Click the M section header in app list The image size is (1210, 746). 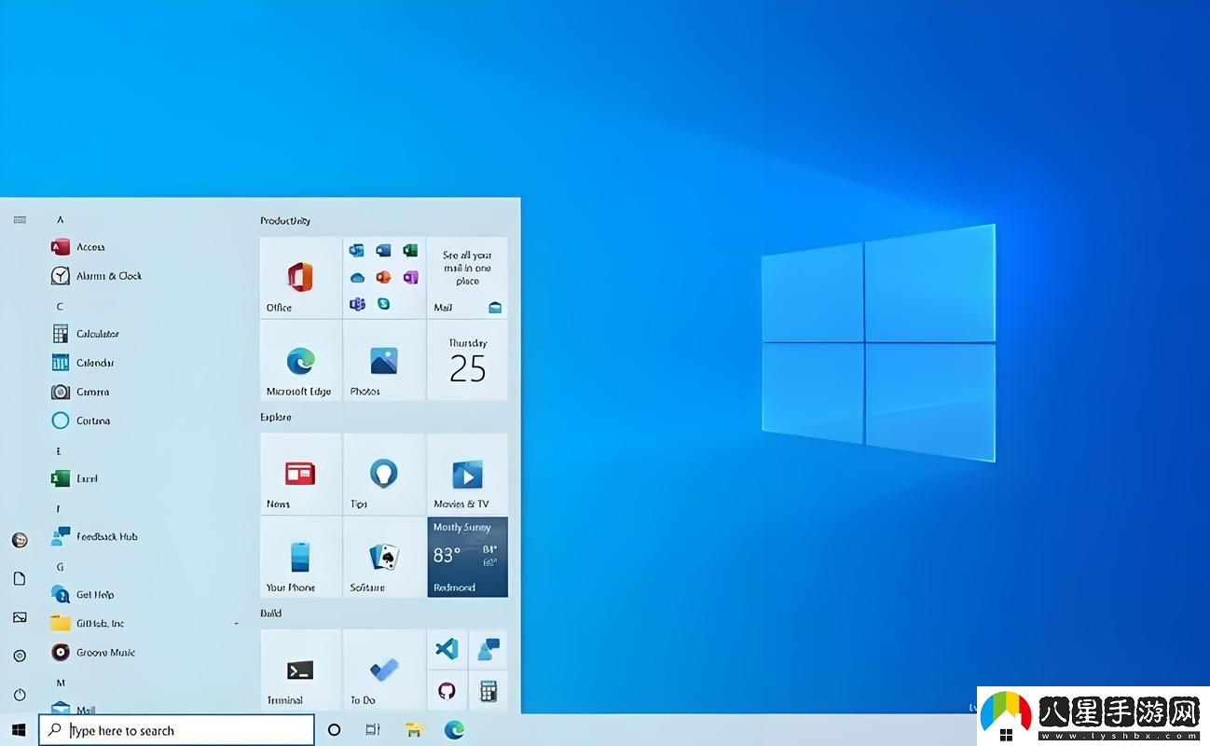pyautogui.click(x=60, y=683)
